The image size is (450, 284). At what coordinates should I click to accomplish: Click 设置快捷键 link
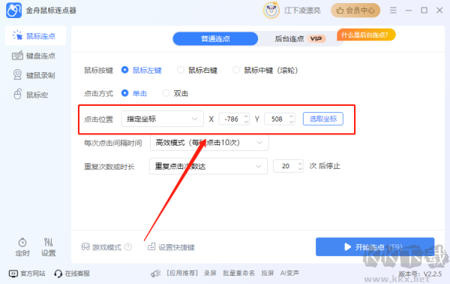click(x=171, y=247)
